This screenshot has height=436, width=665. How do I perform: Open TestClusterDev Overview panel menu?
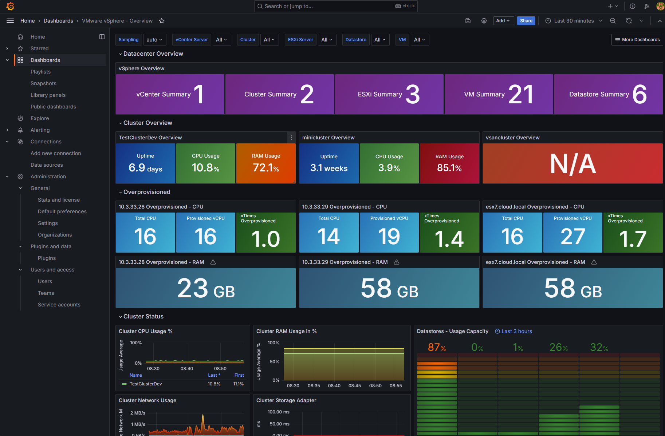click(x=291, y=138)
